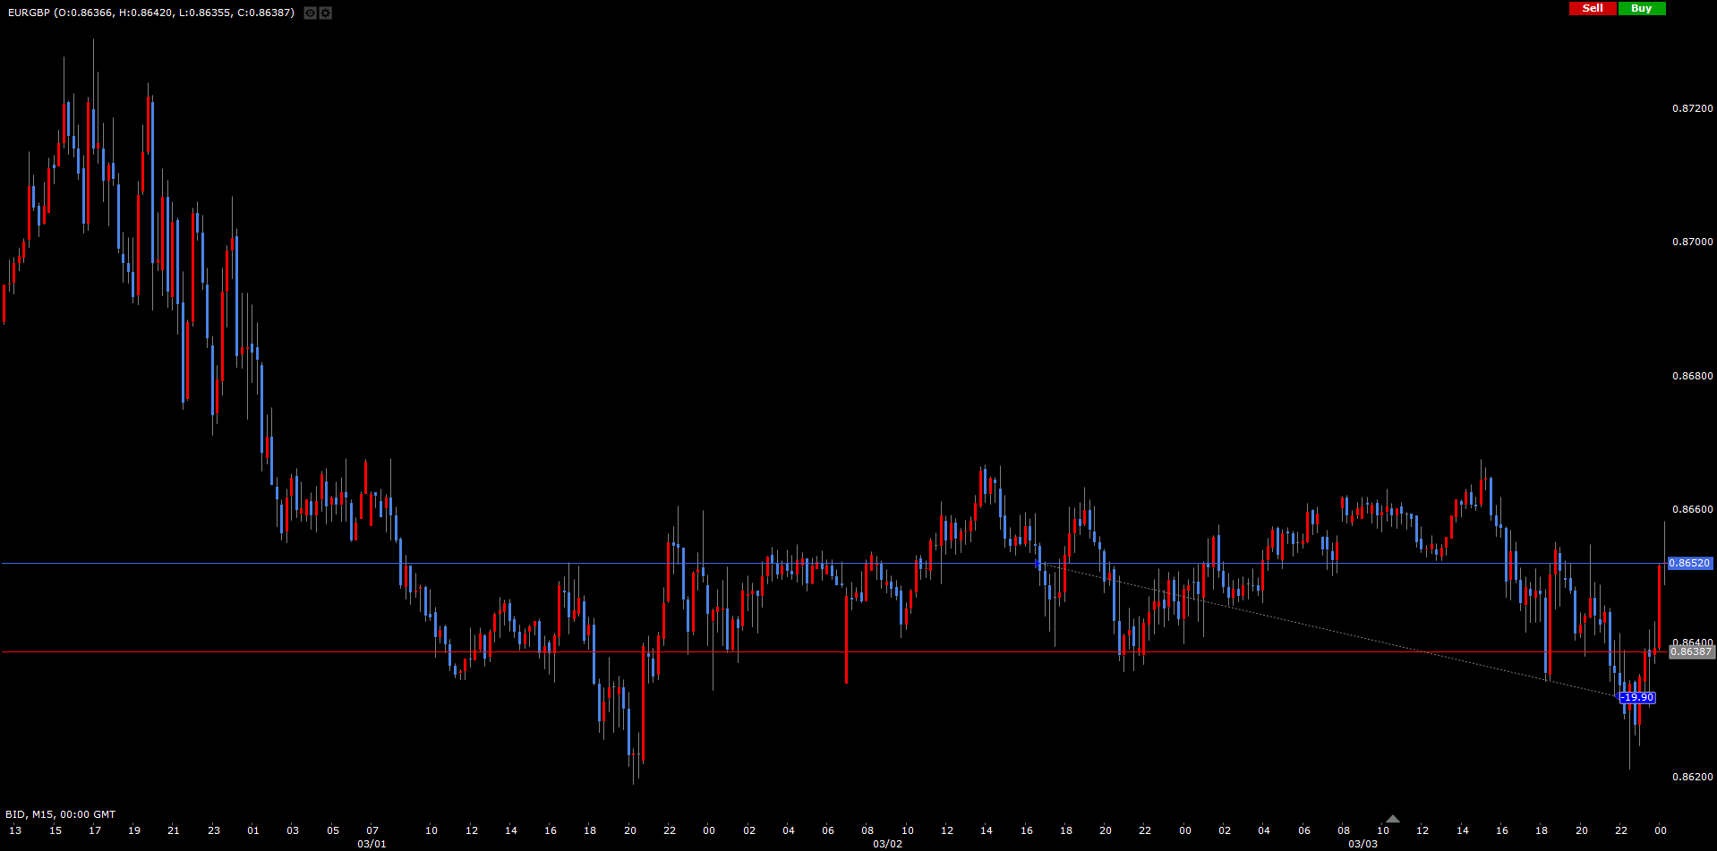Screen dimensions: 1717x851
Task: Click the grey triangle marker on time axis
Action: point(1392,819)
